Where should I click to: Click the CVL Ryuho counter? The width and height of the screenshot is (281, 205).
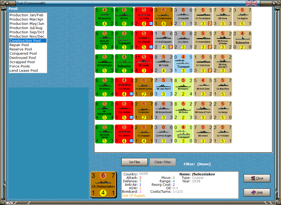tap(124, 87)
